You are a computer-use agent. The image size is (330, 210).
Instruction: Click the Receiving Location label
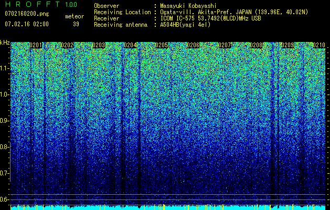122,12
